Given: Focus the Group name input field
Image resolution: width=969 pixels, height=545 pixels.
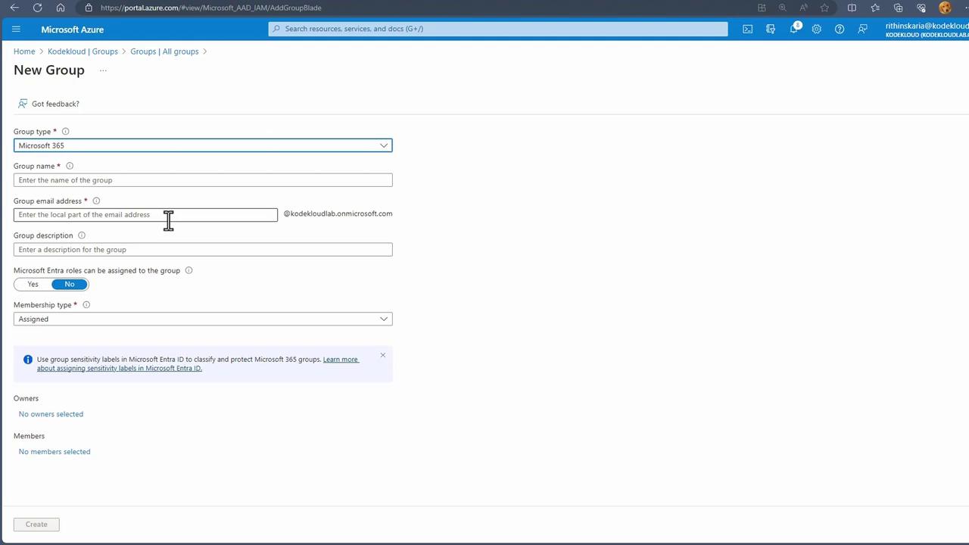Looking at the screenshot, I should [x=203, y=180].
